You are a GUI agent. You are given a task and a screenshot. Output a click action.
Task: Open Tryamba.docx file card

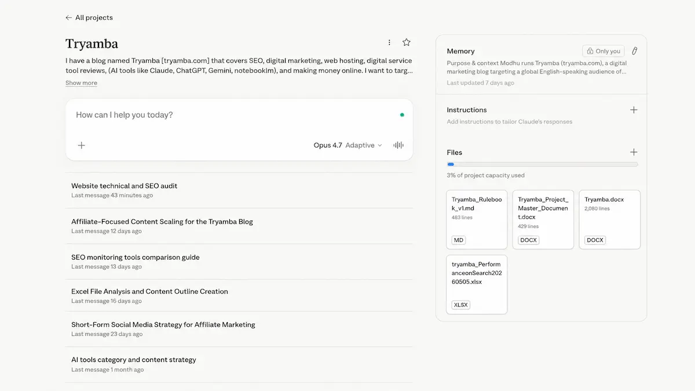(610, 220)
